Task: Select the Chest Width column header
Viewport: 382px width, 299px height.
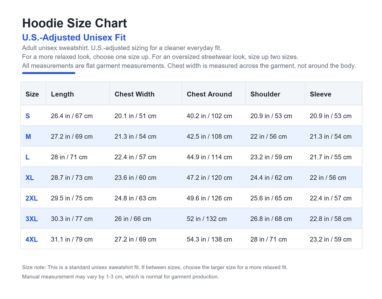Action: click(x=134, y=94)
